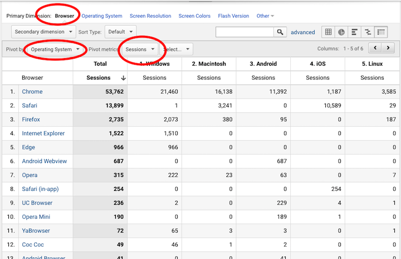Image resolution: width=401 pixels, height=259 pixels.
Task: Open the Firefox browser link
Action: tap(31, 119)
